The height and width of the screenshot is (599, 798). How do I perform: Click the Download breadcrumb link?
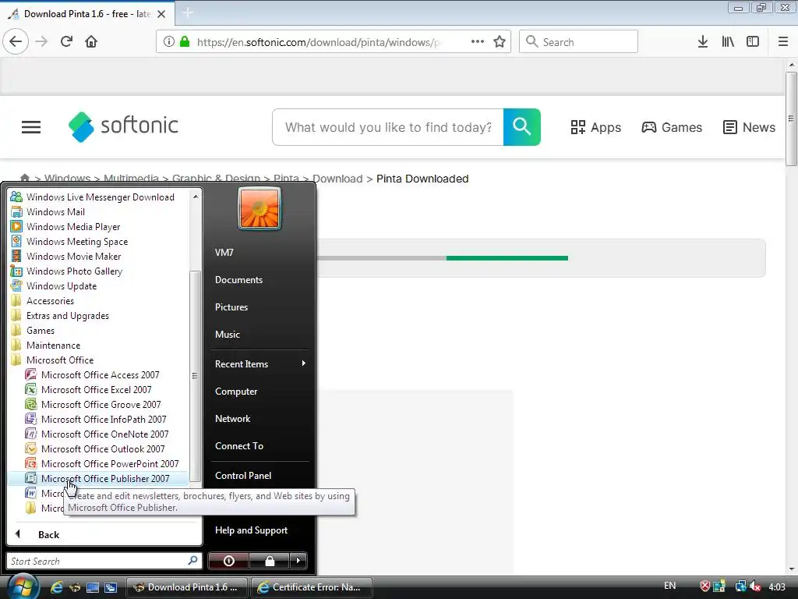pyautogui.click(x=337, y=179)
